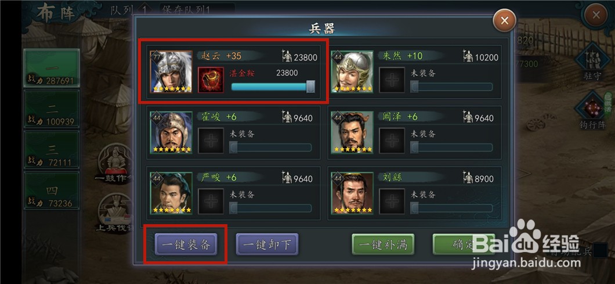Open the 钩行阵 formation icon
This screenshot has width=615, height=284.
click(x=592, y=111)
